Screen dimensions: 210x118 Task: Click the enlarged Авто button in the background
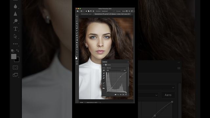pyautogui.click(x=168, y=95)
